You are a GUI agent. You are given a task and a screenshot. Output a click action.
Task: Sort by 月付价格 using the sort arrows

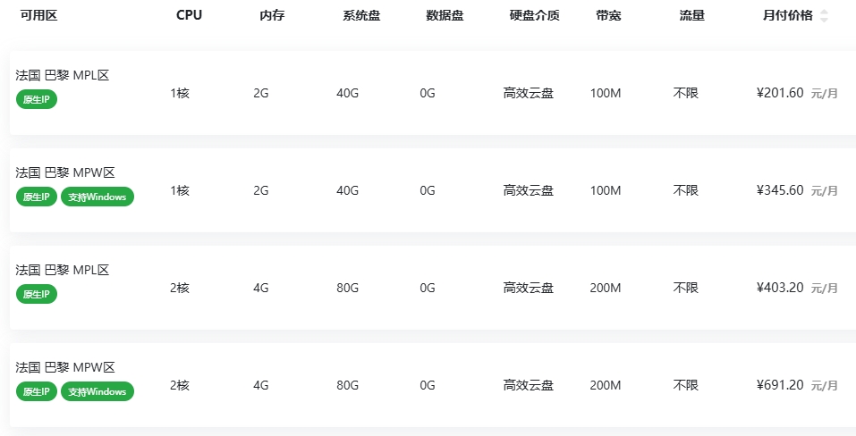(824, 16)
